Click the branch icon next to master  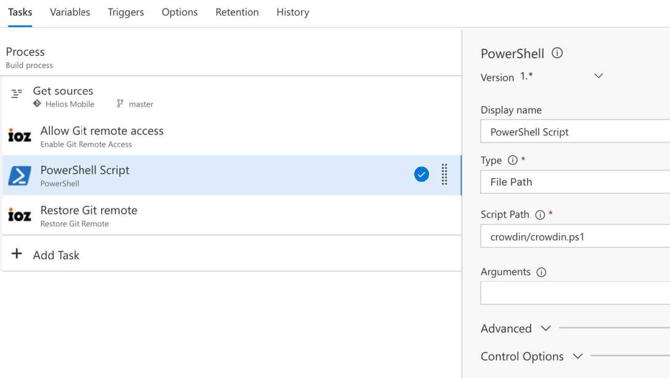[x=120, y=104]
